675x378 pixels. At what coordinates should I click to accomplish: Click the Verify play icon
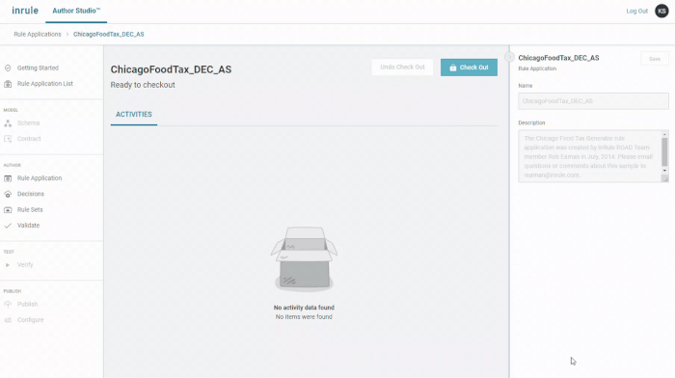[8, 265]
